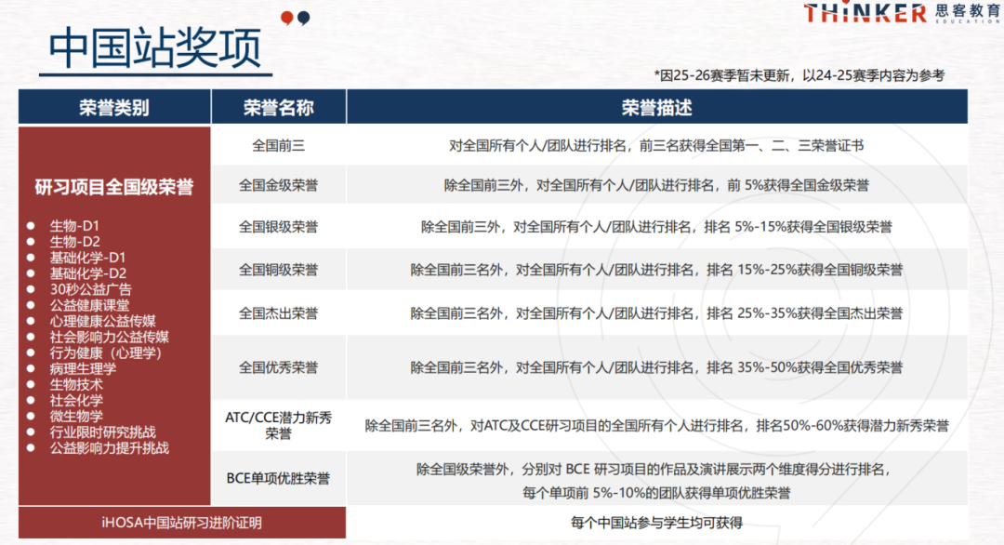The width and height of the screenshot is (1004, 545).
Task: Click the 全国金级荣誉 cell
Action: [278, 185]
